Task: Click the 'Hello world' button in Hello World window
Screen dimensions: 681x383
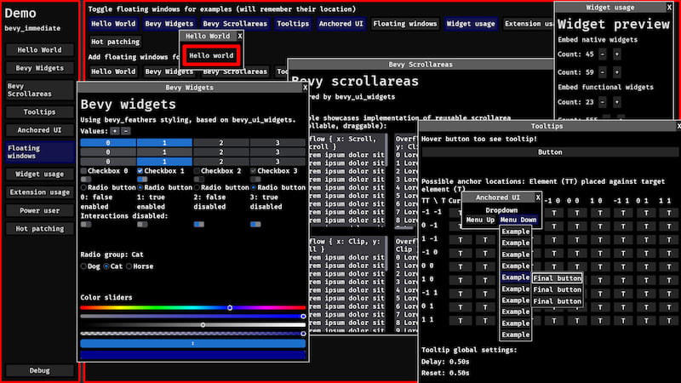Action: [211, 55]
